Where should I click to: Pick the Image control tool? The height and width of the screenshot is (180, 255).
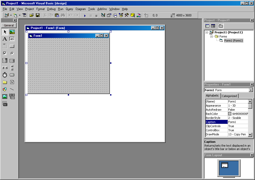tap(5, 97)
